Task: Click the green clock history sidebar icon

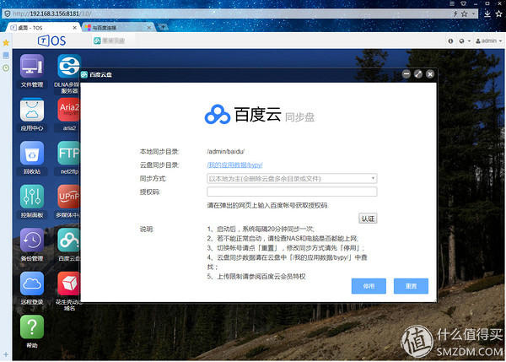Action: (6, 68)
